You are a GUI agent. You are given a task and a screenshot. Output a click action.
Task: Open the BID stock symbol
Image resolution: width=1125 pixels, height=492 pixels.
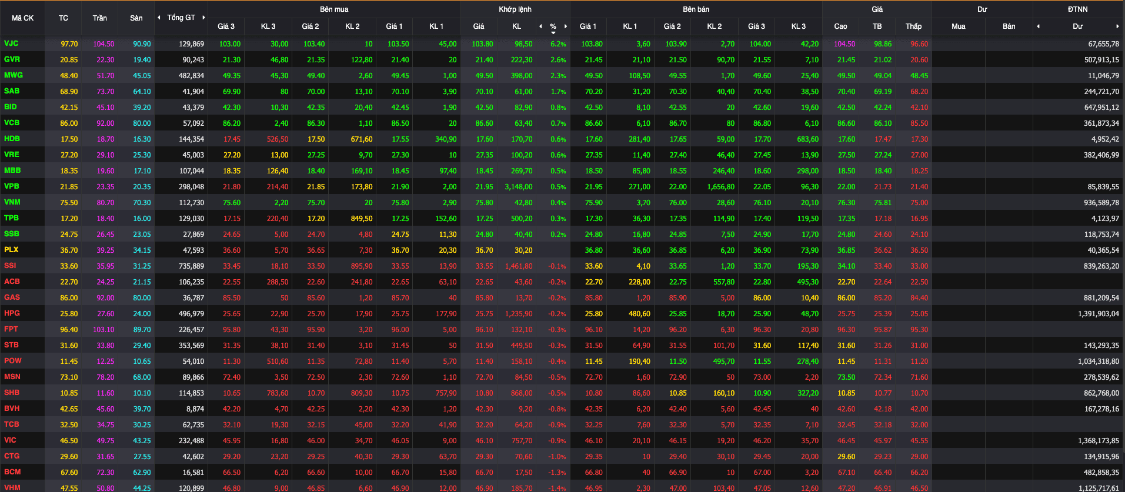pyautogui.click(x=11, y=107)
